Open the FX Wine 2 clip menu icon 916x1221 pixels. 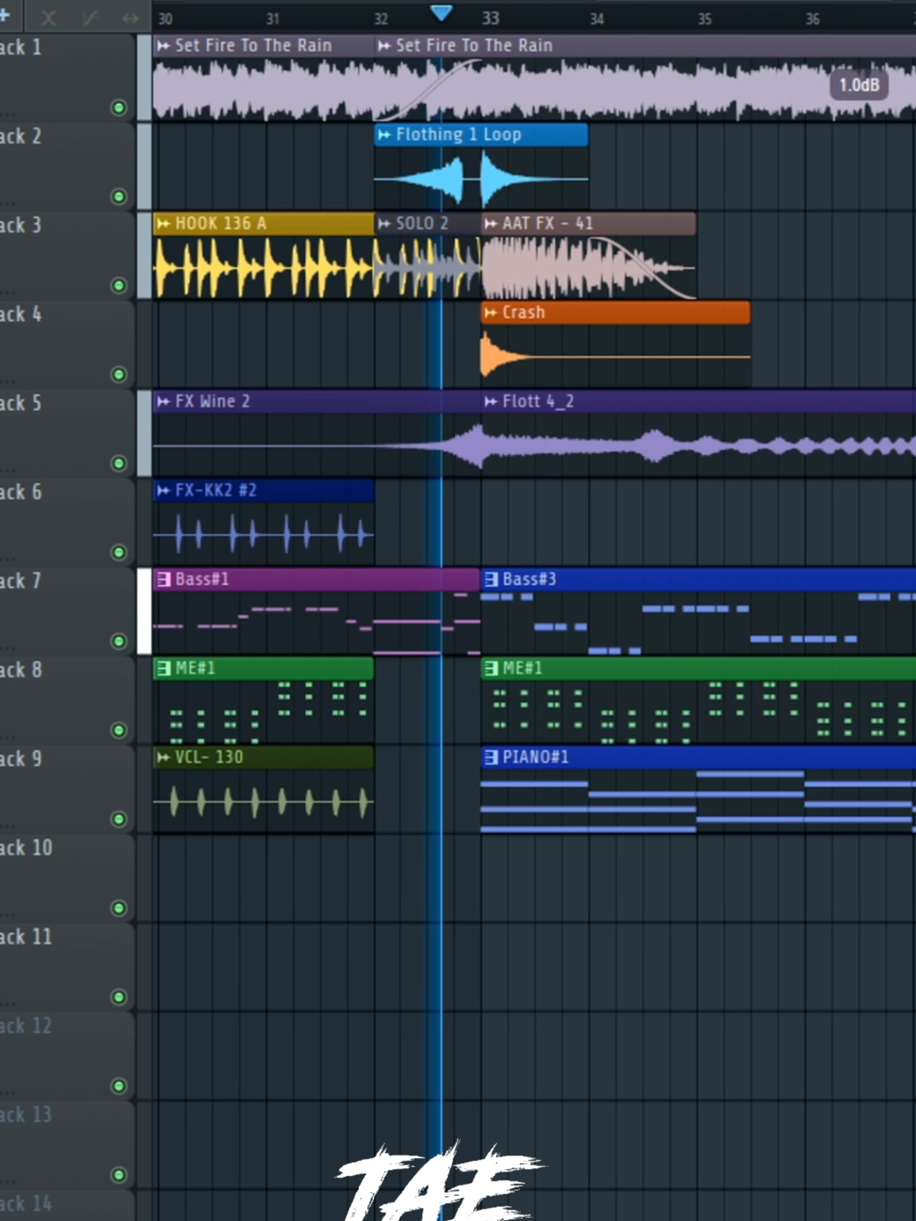[x=163, y=402]
